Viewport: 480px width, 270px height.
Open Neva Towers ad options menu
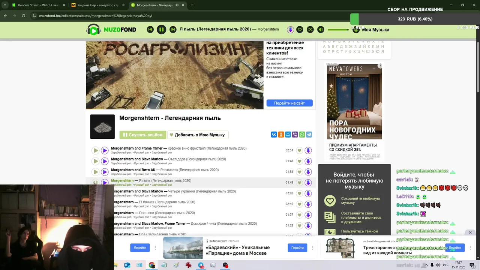[380, 66]
